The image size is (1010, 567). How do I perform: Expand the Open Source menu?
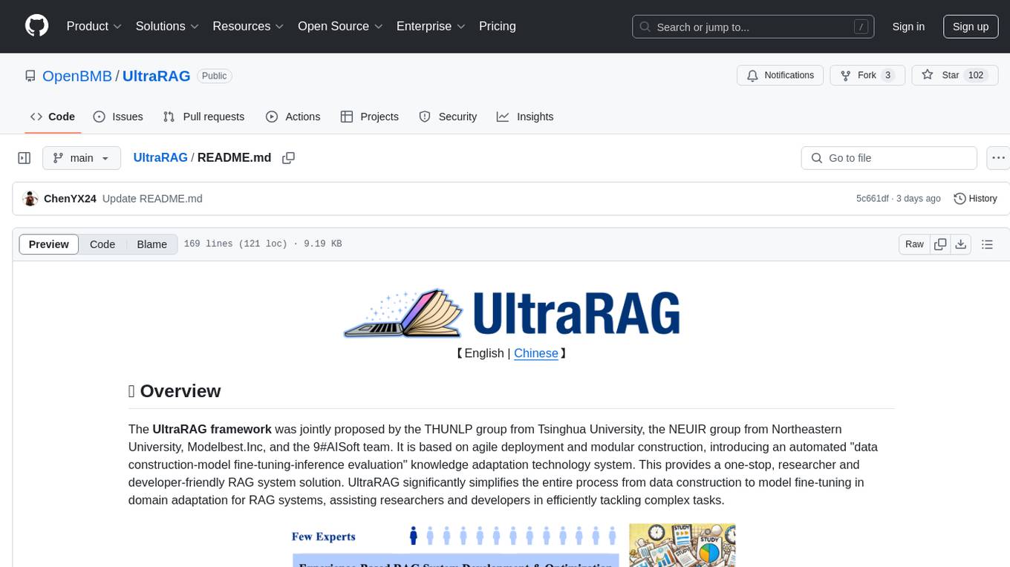point(340,26)
